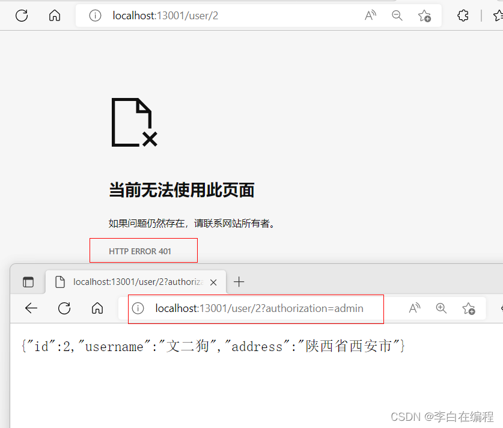Reload the top browser page
Viewport: 503px width, 428px height.
point(22,16)
